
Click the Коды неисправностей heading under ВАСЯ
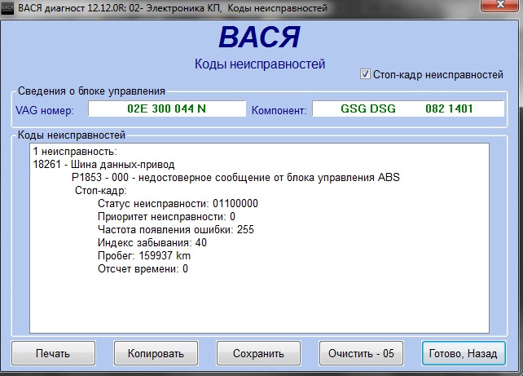pos(260,64)
